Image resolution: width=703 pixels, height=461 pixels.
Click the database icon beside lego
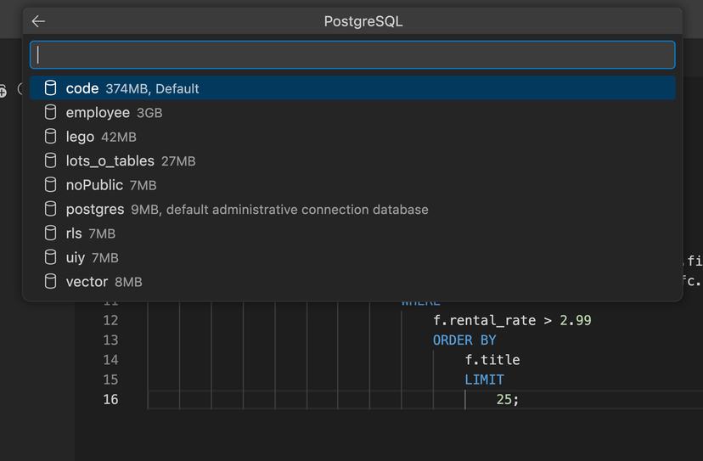tap(51, 137)
